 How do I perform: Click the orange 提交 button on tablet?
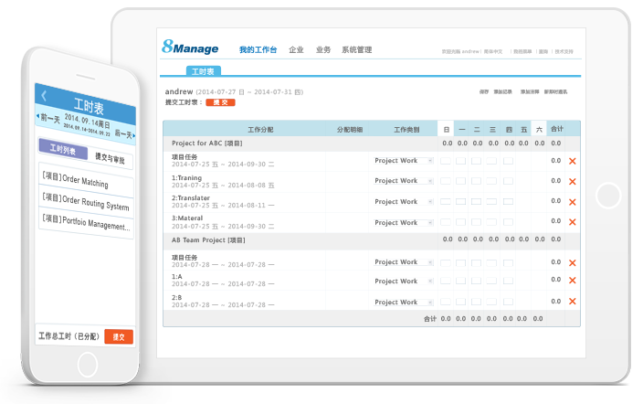click(221, 102)
